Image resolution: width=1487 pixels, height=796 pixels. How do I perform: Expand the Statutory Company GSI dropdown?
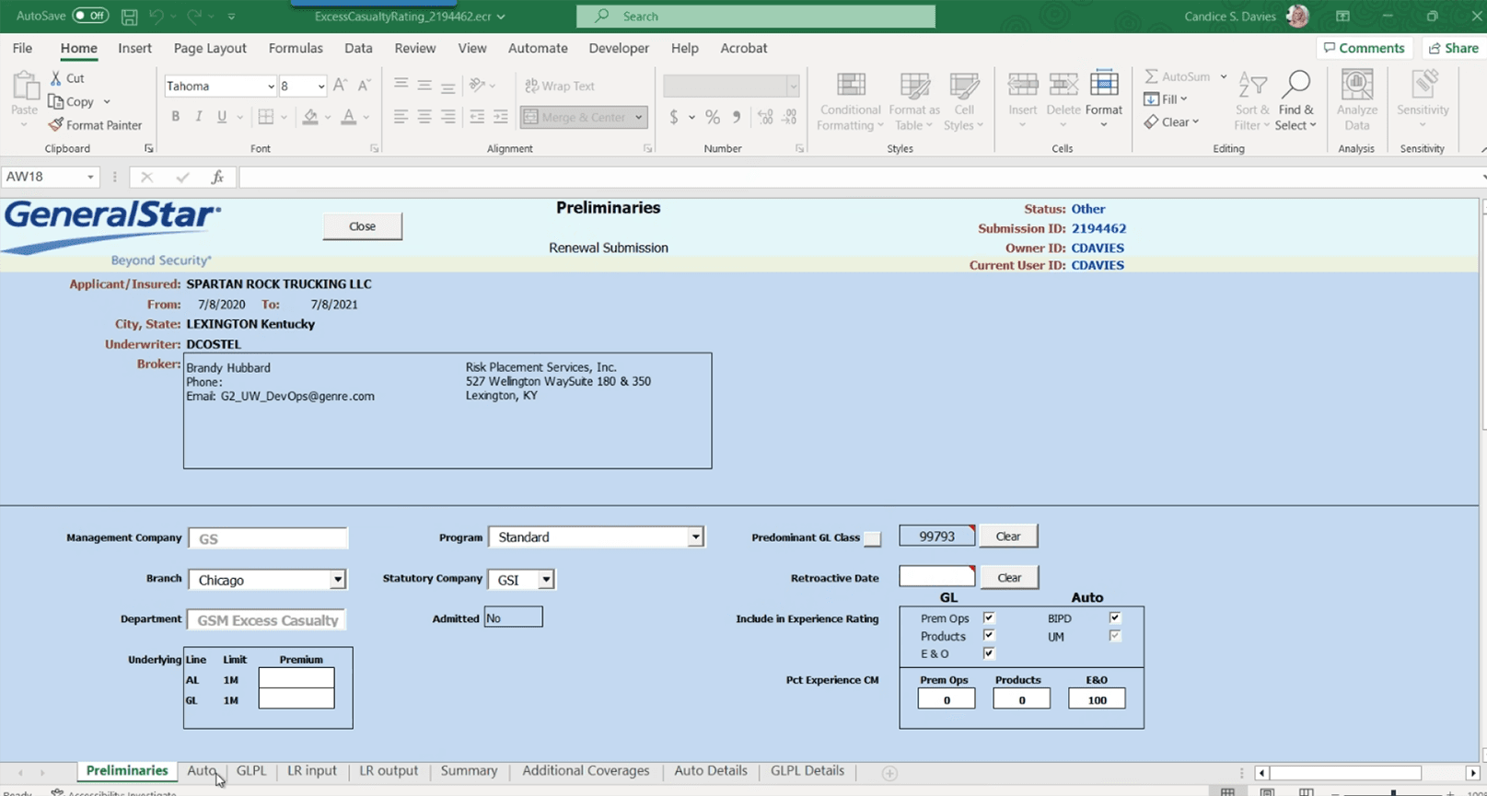click(x=546, y=580)
